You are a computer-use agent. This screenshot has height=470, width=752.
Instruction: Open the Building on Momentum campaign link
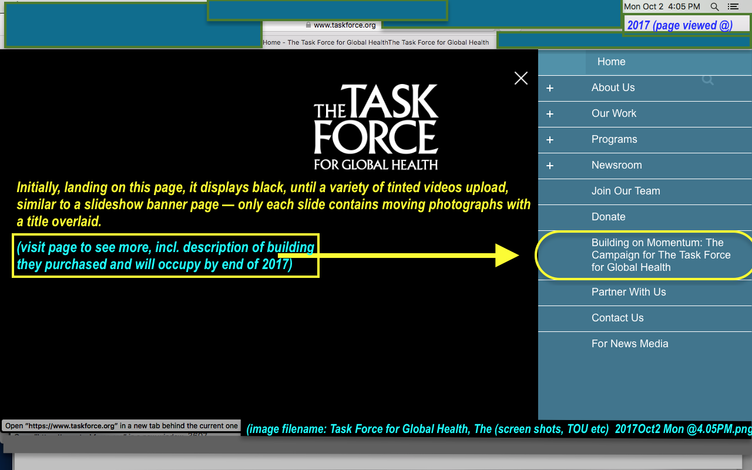tap(660, 255)
